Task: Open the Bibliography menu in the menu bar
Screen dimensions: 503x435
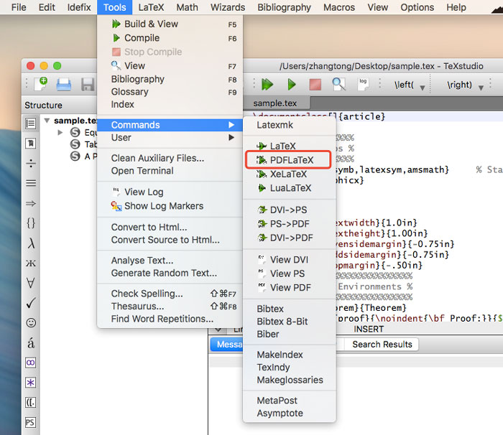Action: 285,7
